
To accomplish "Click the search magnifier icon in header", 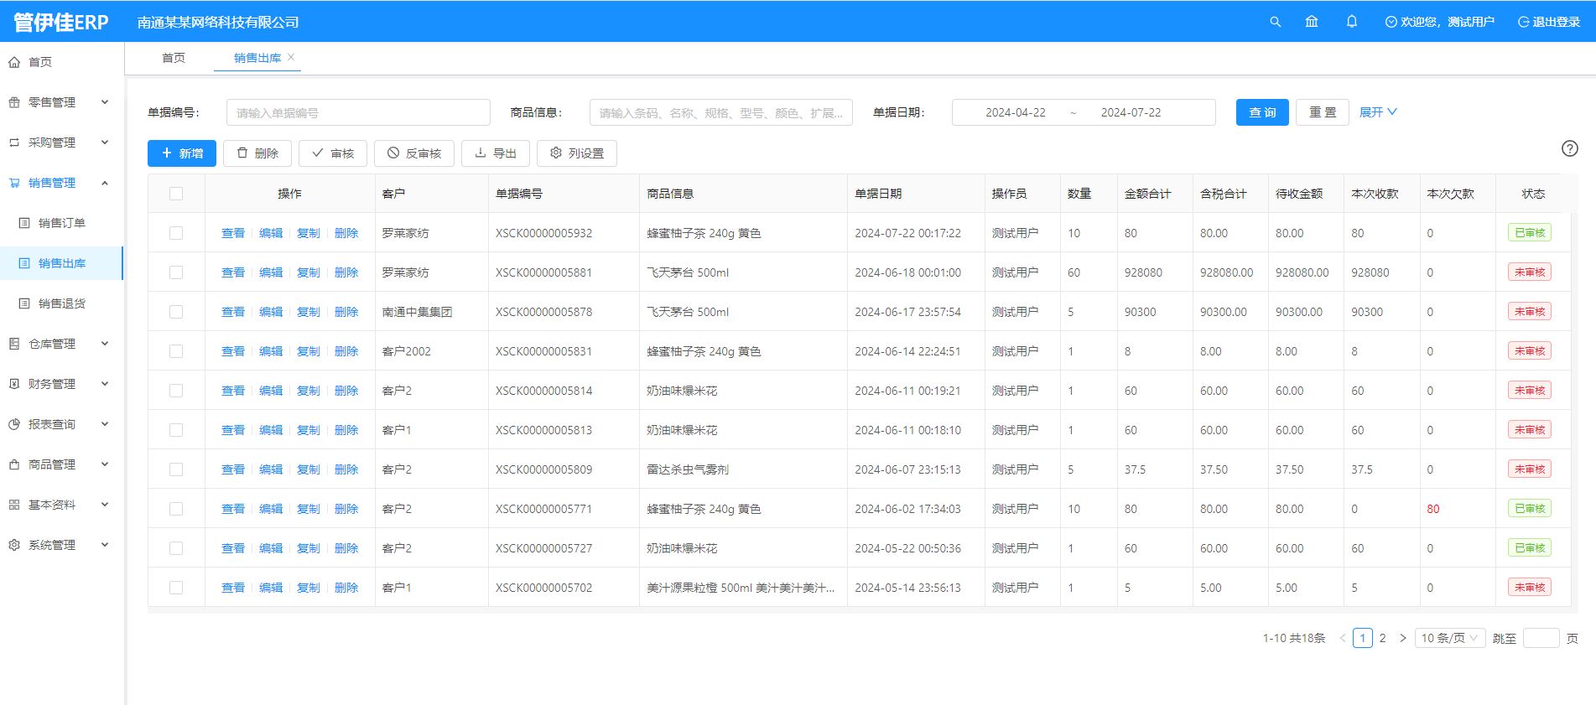I will pyautogui.click(x=1275, y=22).
